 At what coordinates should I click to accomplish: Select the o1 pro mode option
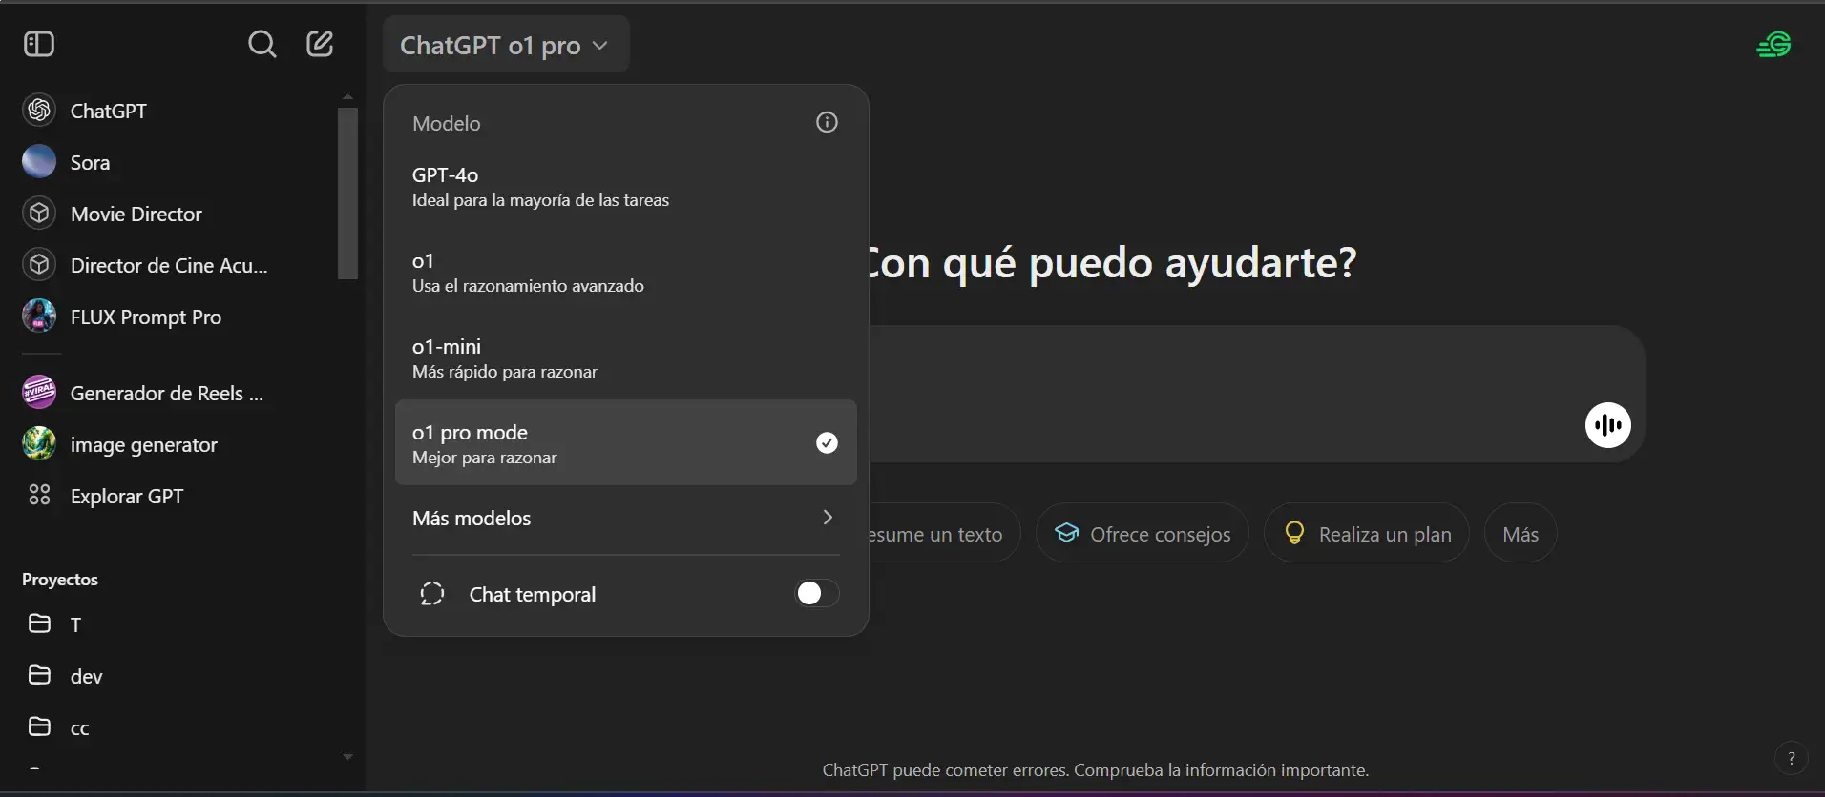[625, 442]
